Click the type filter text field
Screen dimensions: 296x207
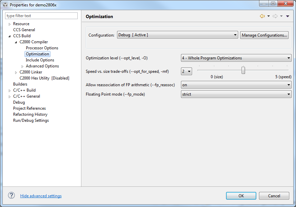41,16
